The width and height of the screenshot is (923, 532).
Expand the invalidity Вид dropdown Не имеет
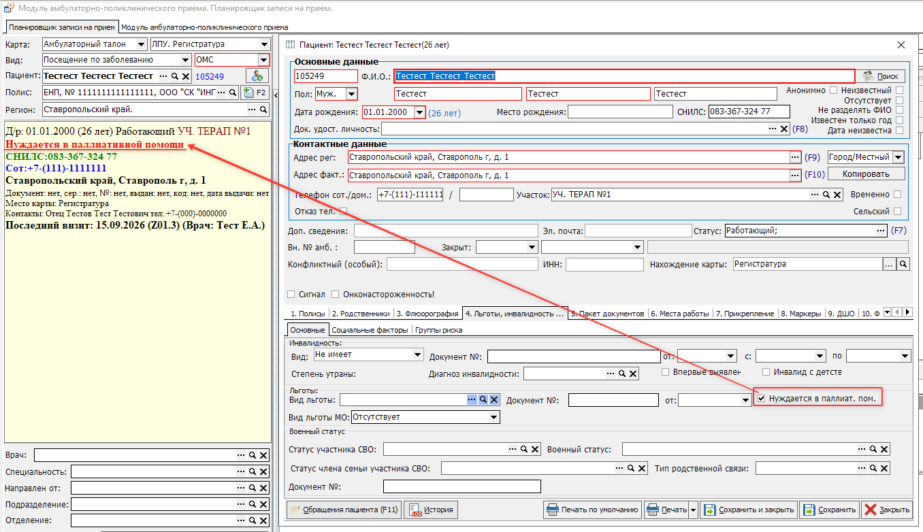[x=418, y=355]
